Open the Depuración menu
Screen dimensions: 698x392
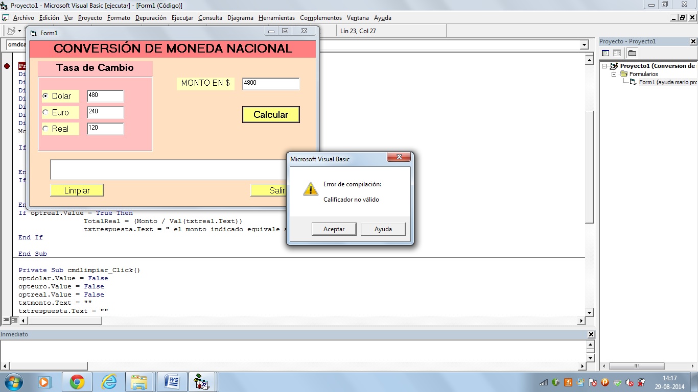[151, 18]
